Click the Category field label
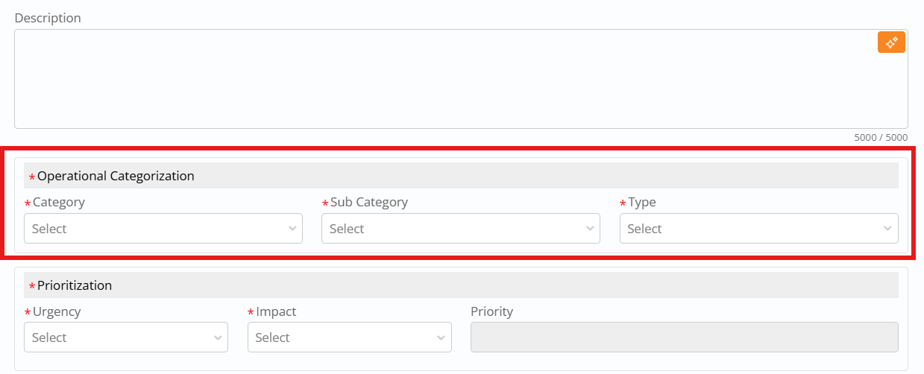Screen dimensions: 924x374 point(59,202)
